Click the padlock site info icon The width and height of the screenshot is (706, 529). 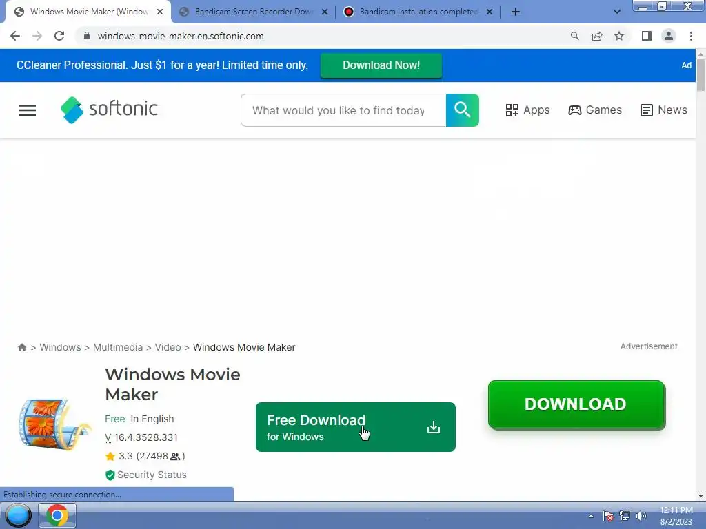[87, 36]
